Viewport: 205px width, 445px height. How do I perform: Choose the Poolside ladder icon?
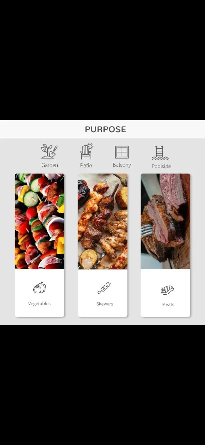click(x=160, y=153)
